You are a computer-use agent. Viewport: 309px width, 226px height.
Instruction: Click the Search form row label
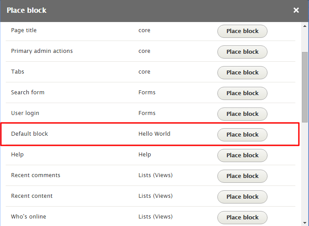point(28,93)
